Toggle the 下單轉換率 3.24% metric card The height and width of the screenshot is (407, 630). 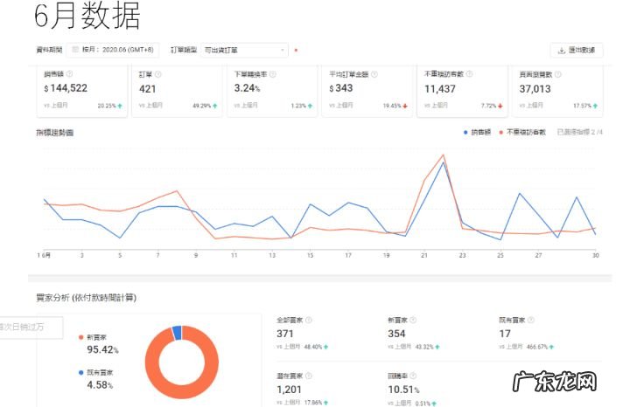pos(272,91)
